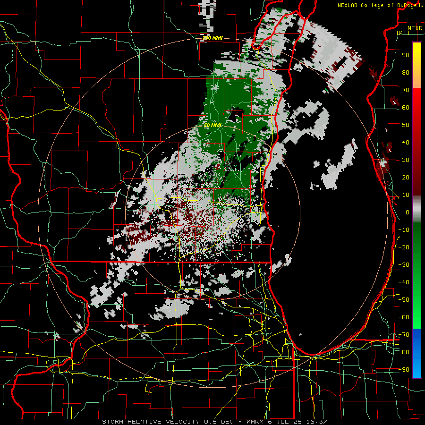Click the "-20" value on the velocity scale
Viewport: 425px width, 425px height.
(404, 247)
